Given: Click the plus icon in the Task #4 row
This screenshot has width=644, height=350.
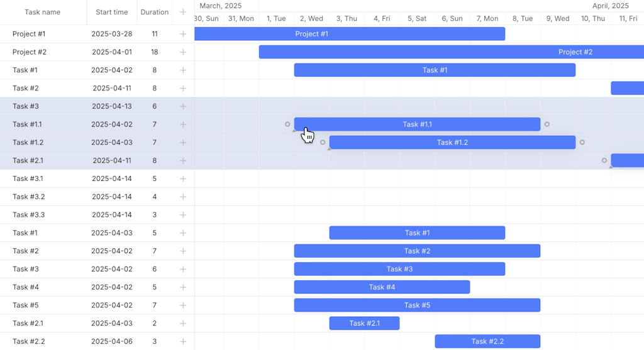Looking at the screenshot, I should (x=183, y=287).
